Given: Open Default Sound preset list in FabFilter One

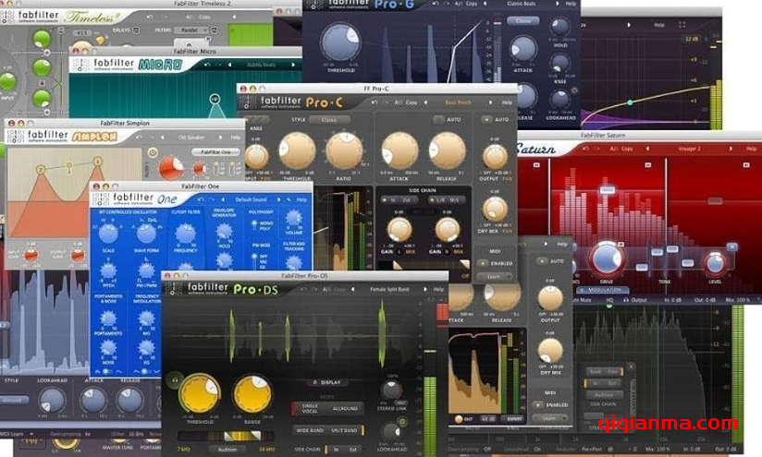Looking at the screenshot, I should (x=251, y=199).
